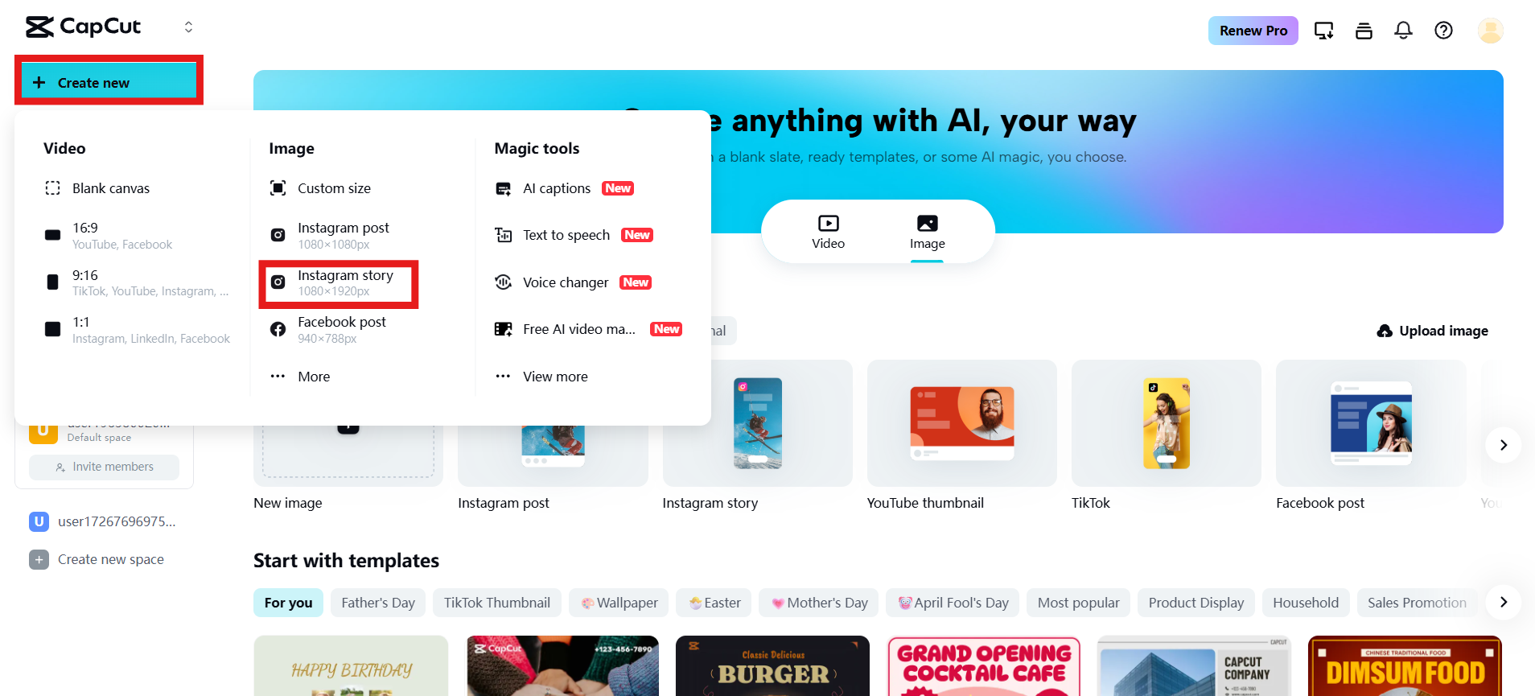Open the help question mark icon
The width and height of the screenshot is (1535, 696).
[x=1443, y=31]
